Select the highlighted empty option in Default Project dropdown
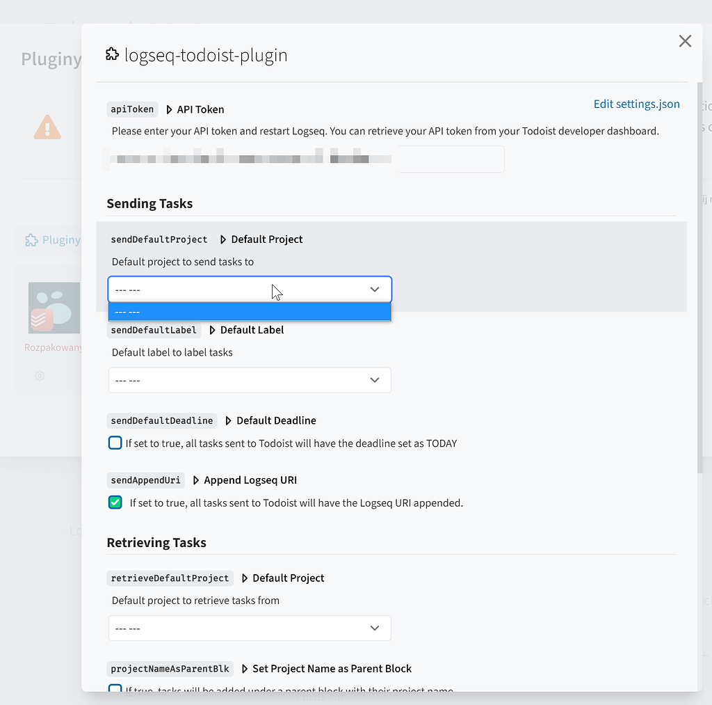The width and height of the screenshot is (712, 705). click(x=250, y=311)
